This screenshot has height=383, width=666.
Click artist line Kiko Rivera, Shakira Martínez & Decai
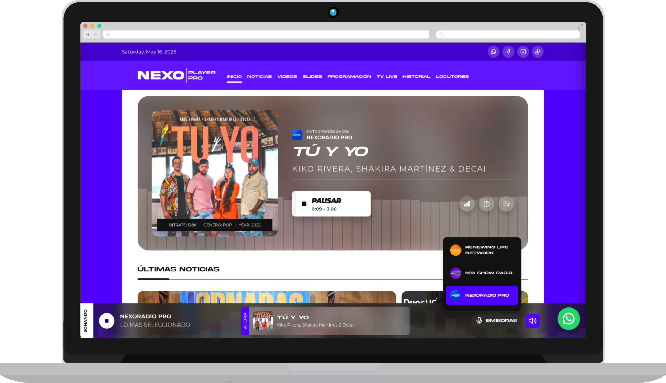click(389, 169)
